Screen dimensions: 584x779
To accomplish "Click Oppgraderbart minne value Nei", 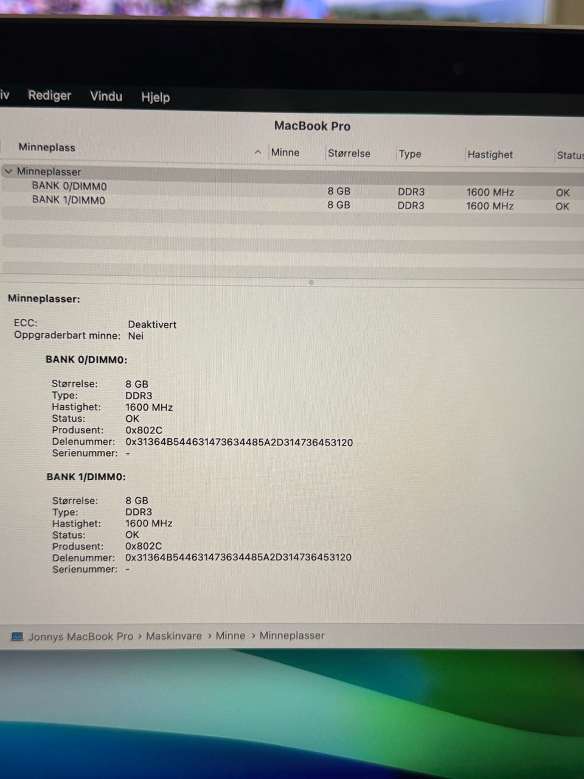I will (x=136, y=336).
